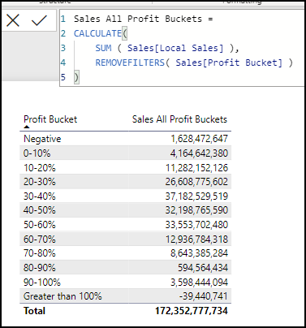Click value 4,164,642,380
This screenshot has height=328, width=306.
[x=199, y=153]
